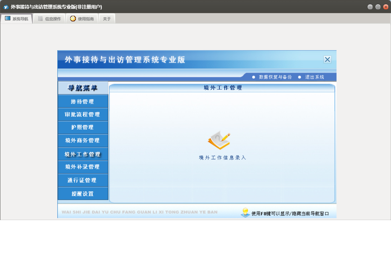Click the yellow icon on 使用指南 tab
Screen dimensions: 391x256
(73, 19)
